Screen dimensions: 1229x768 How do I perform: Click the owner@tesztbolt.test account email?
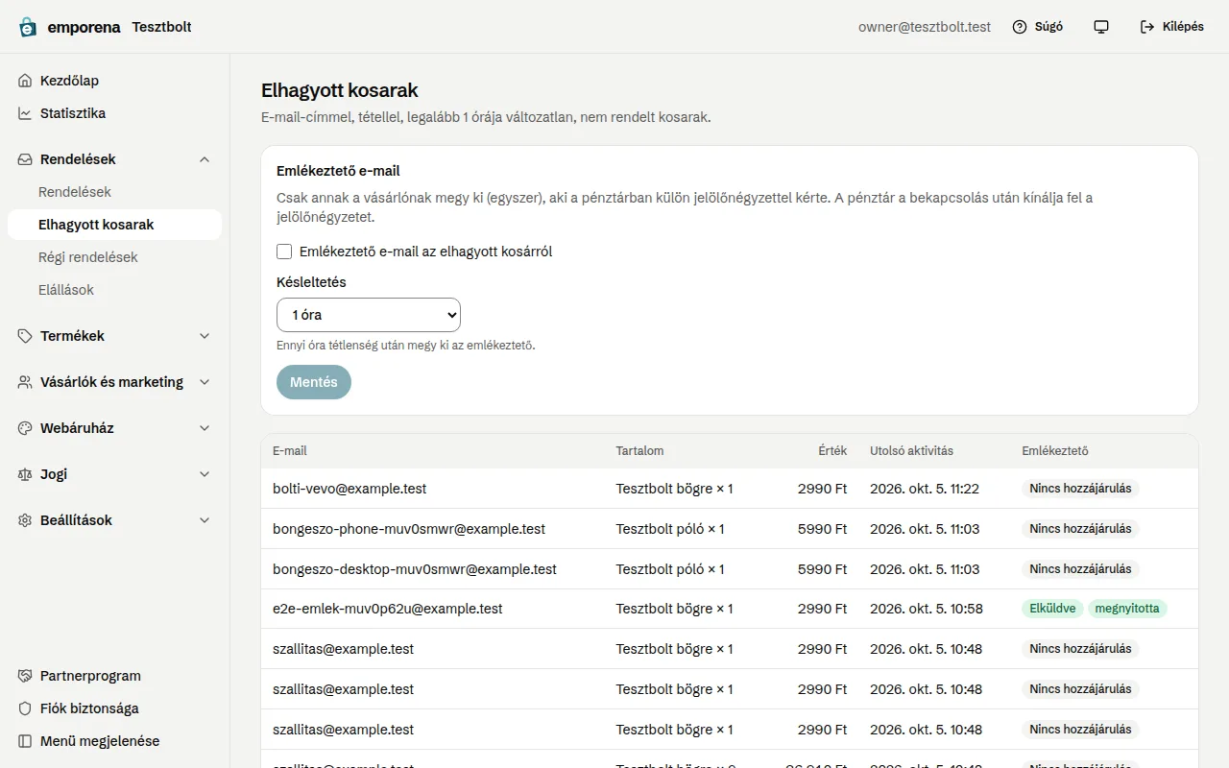[925, 27]
